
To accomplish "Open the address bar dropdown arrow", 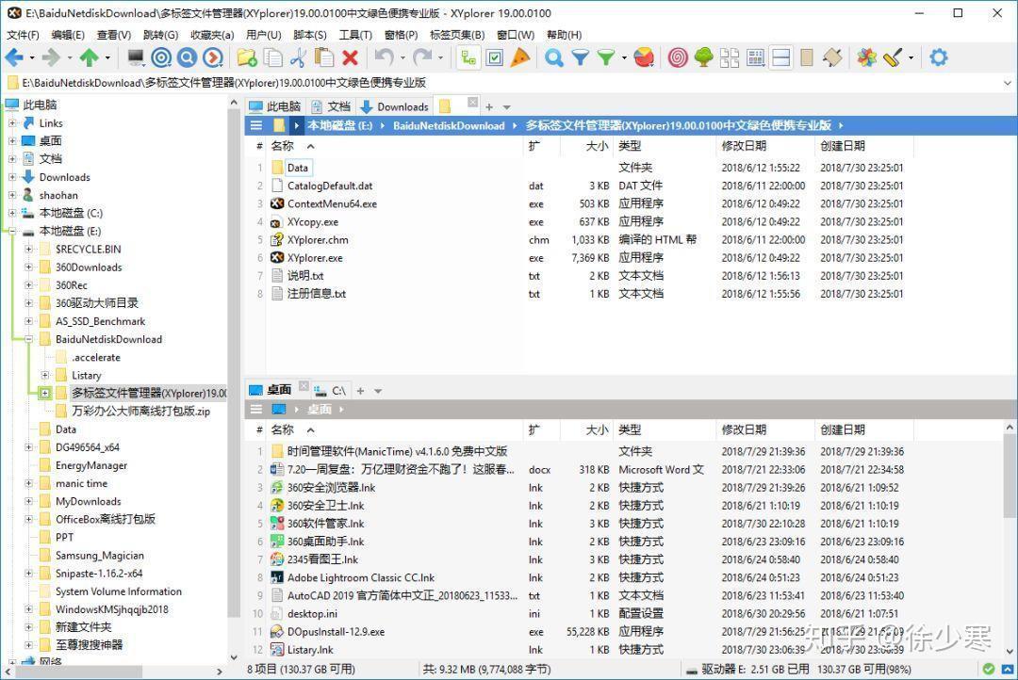I will (1007, 83).
